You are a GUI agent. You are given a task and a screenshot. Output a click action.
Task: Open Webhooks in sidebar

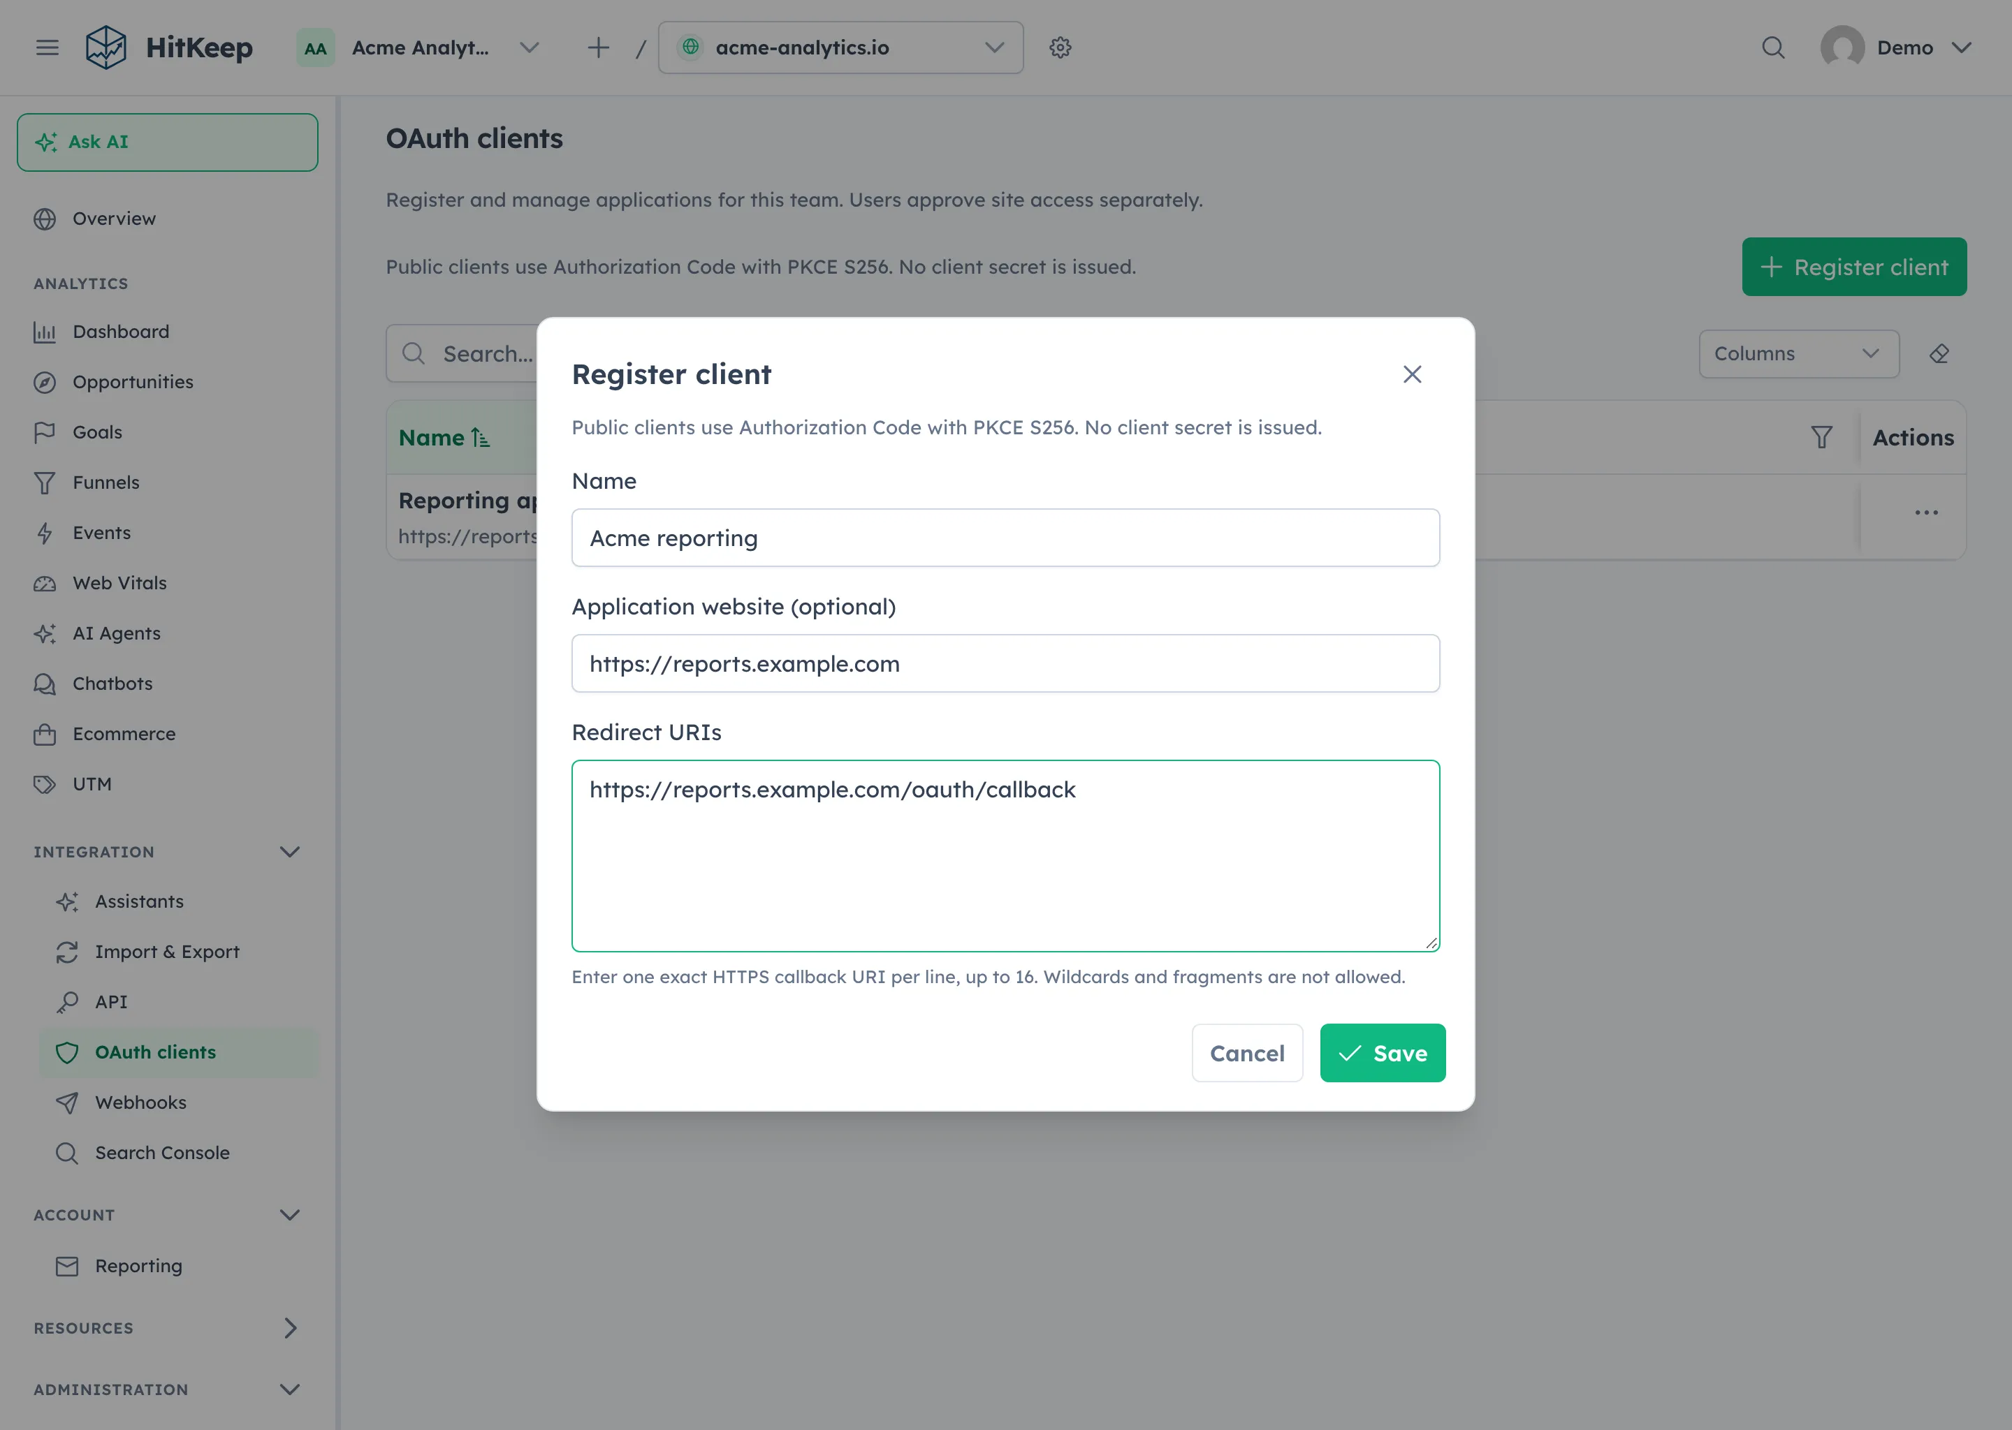(178, 1103)
